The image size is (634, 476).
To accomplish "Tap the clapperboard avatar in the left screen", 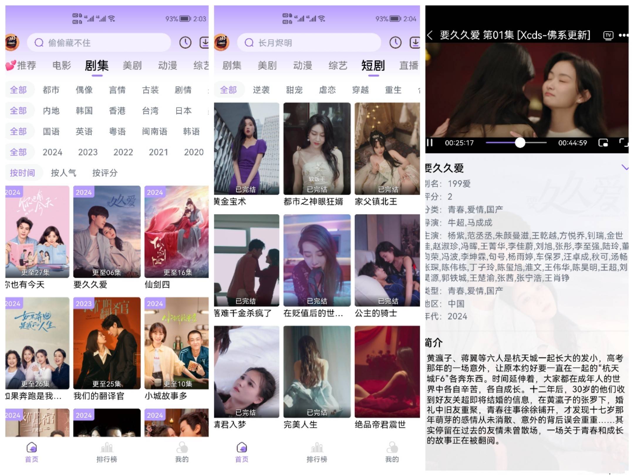I will [12, 43].
